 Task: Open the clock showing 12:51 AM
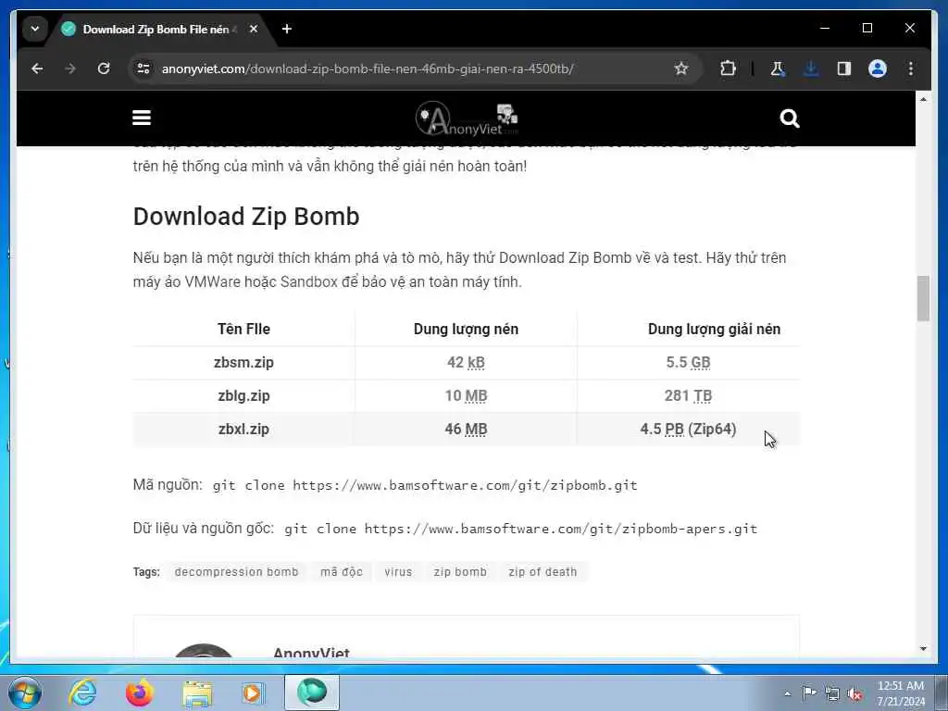pos(901,693)
